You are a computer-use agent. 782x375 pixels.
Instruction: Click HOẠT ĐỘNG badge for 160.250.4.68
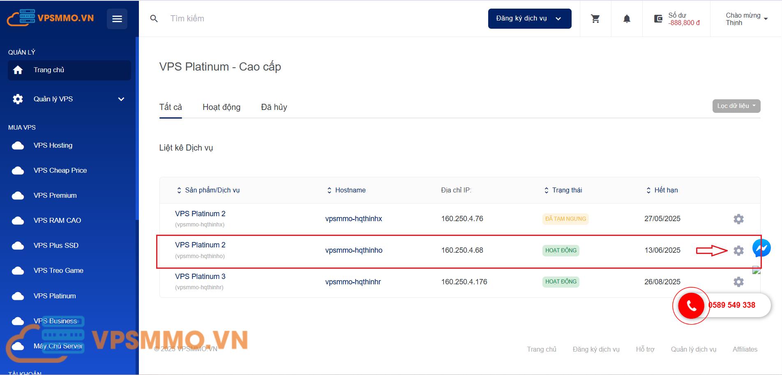(x=561, y=250)
